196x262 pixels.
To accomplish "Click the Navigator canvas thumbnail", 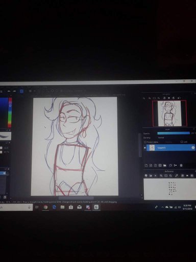I will pyautogui.click(x=169, y=113).
